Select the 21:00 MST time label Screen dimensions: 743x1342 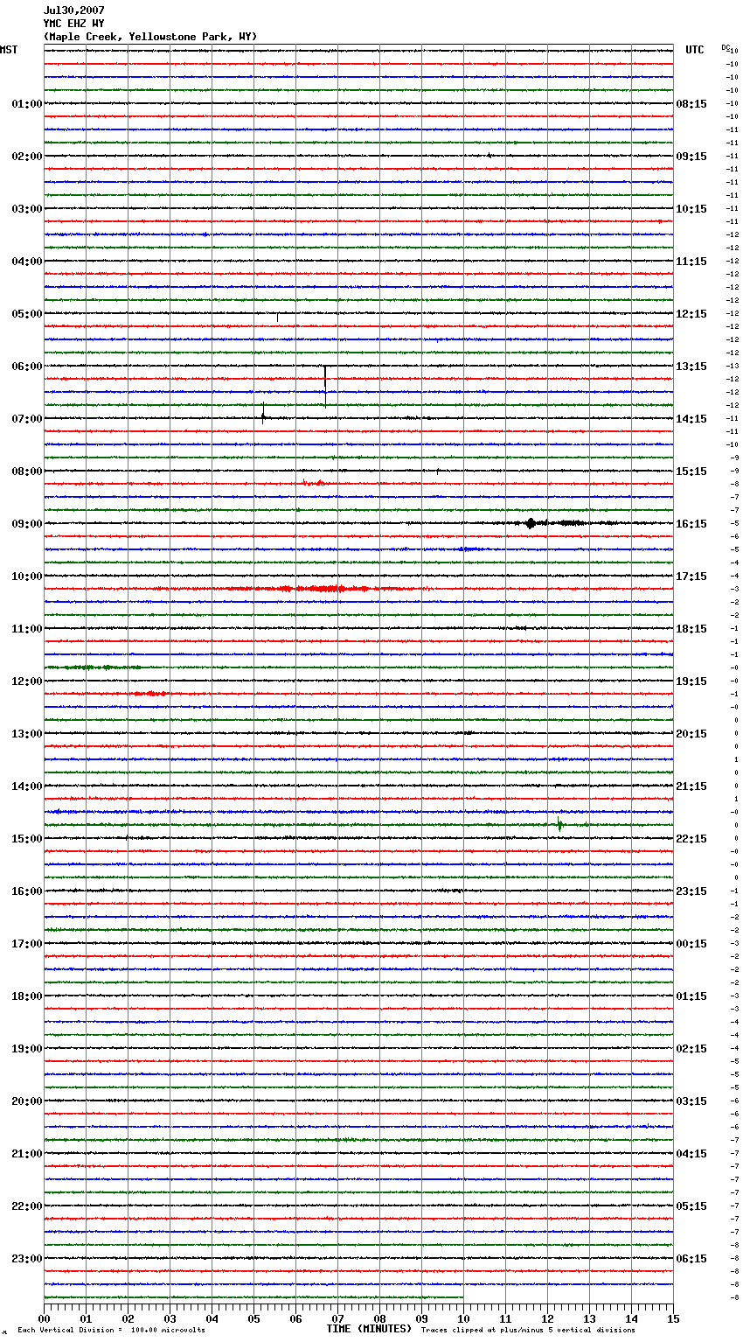coord(26,1154)
